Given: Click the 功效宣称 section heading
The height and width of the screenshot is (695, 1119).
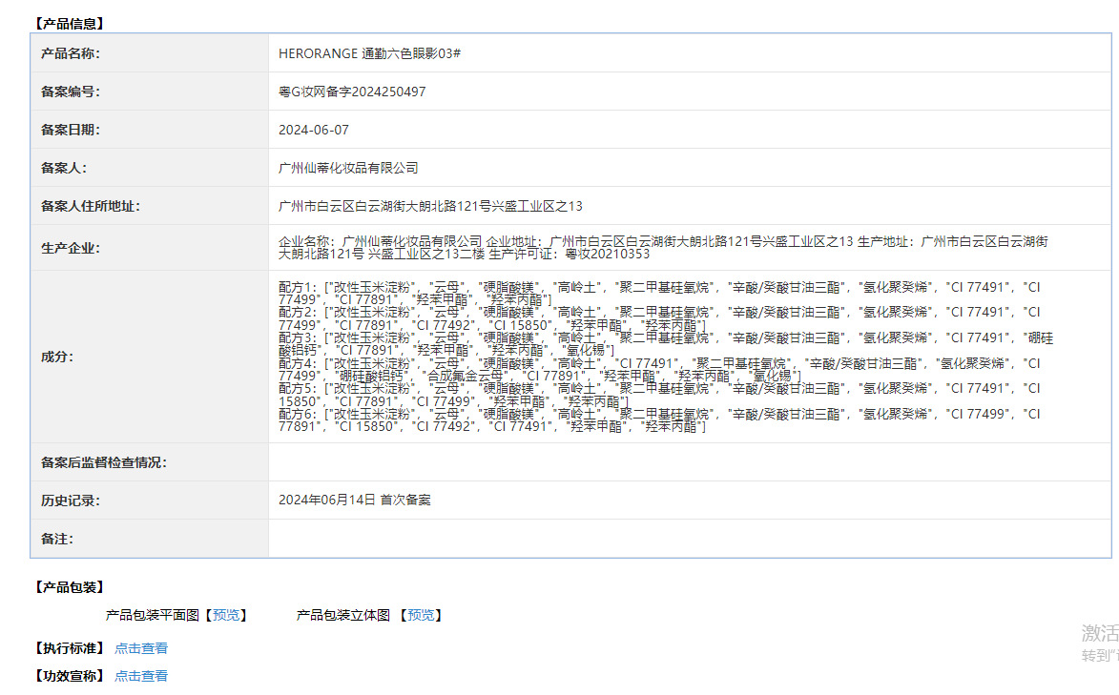Looking at the screenshot, I should click(70, 676).
